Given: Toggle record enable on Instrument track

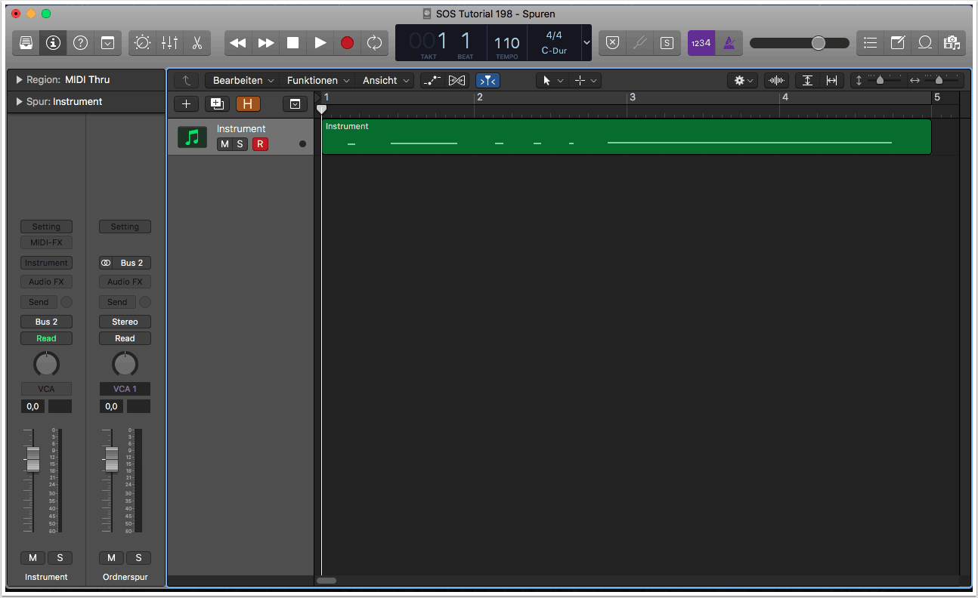Looking at the screenshot, I should tap(260, 144).
